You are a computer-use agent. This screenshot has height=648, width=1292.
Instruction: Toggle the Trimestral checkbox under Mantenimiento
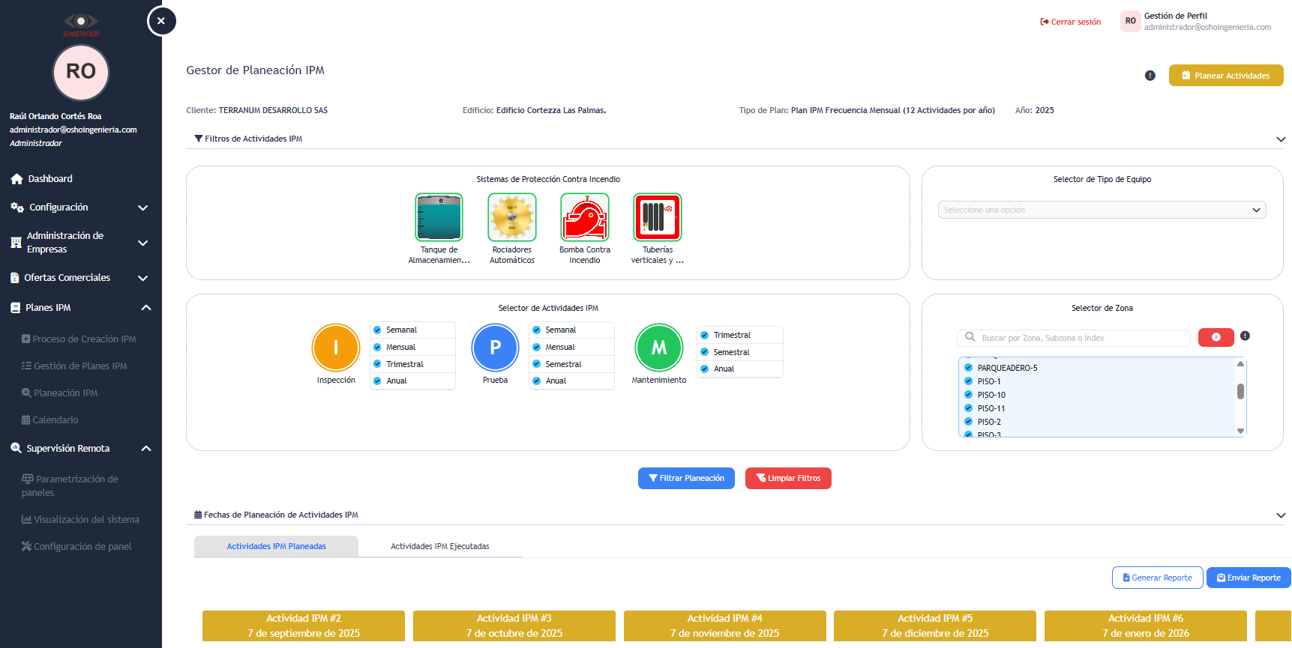click(705, 335)
